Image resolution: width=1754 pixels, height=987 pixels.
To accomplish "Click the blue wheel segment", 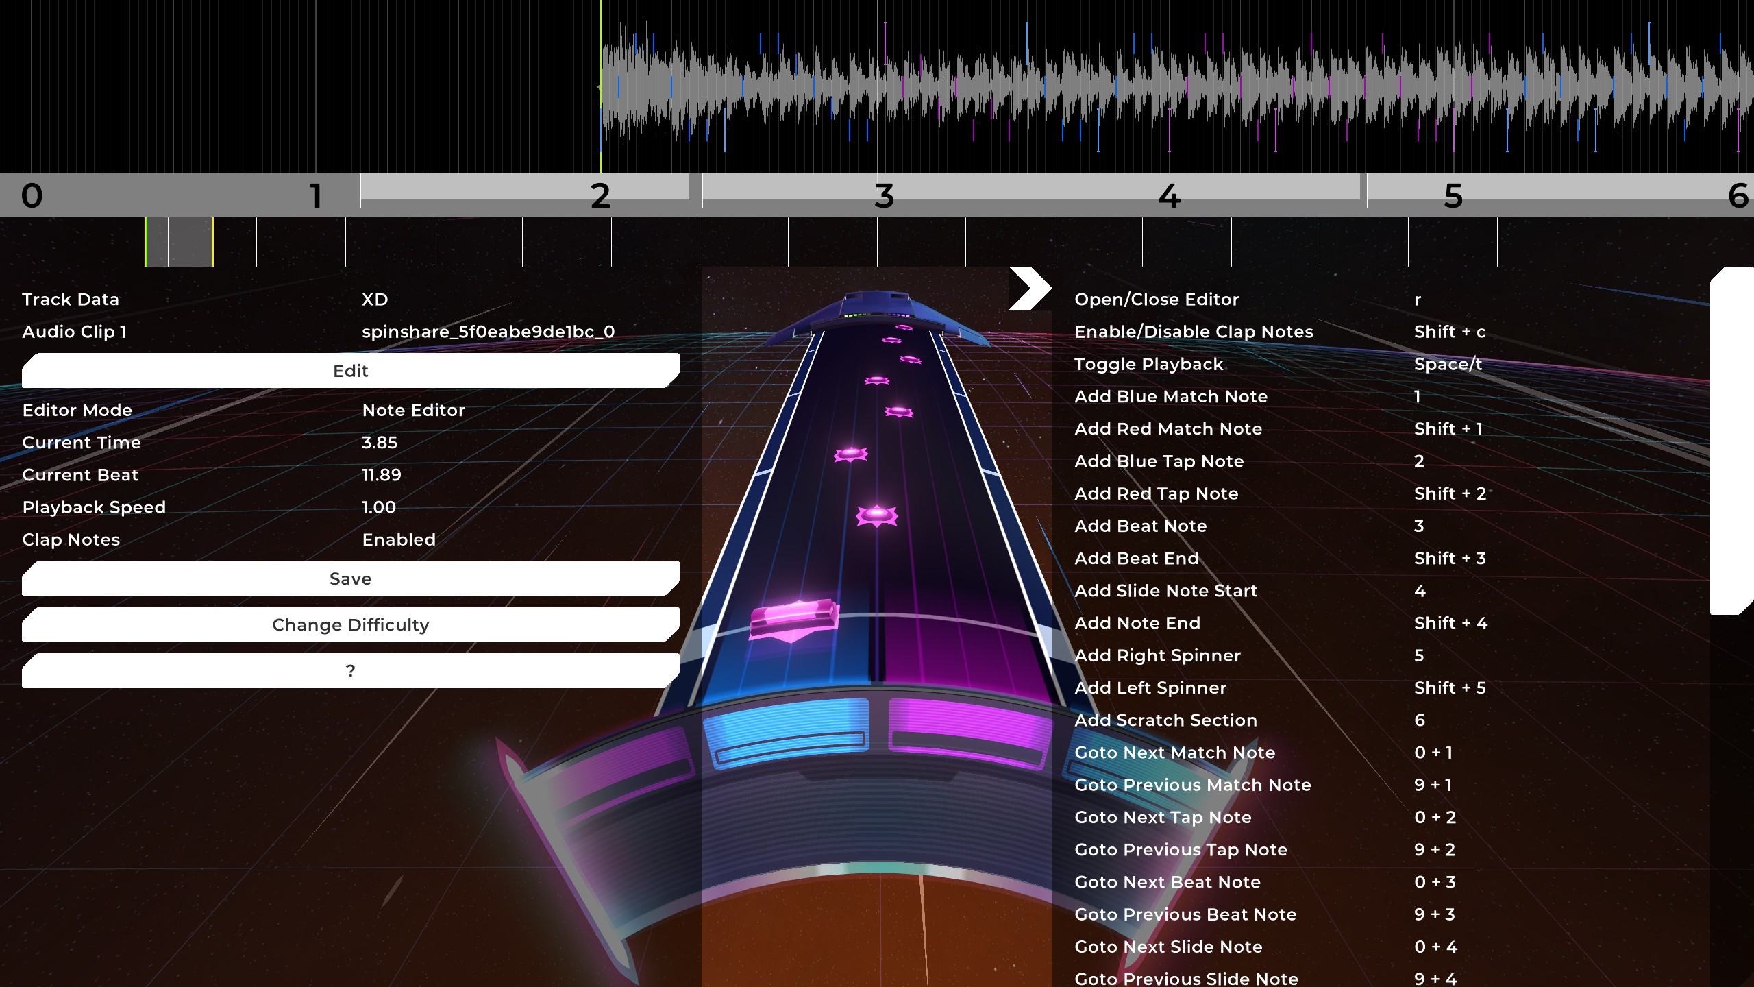I will (786, 732).
